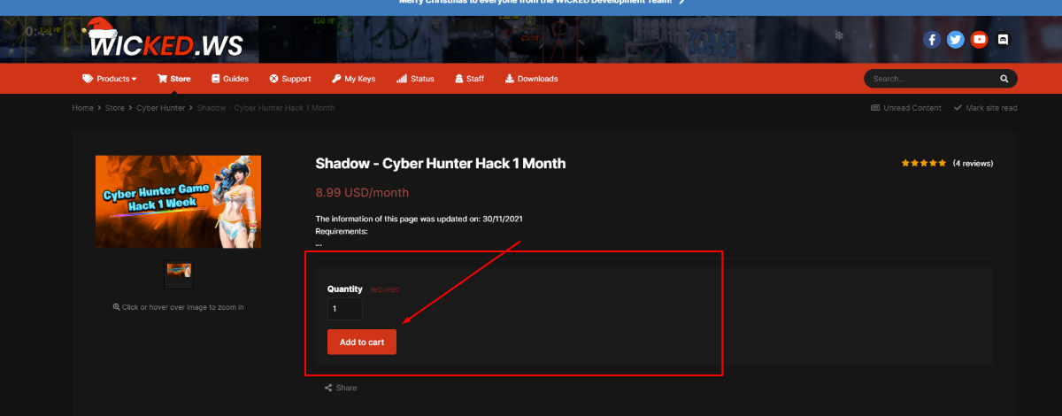Go to the Store nav item
Image resolution: width=1062 pixels, height=416 pixels.
tap(173, 79)
